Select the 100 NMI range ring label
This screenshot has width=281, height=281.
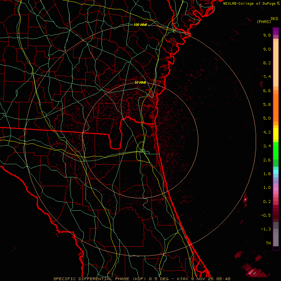140,25
